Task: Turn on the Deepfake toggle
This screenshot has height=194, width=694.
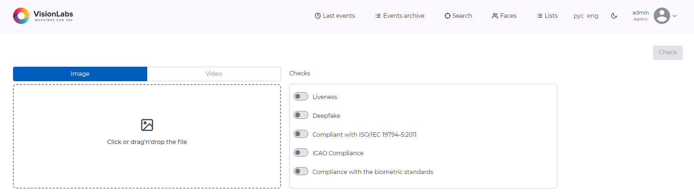Action: pyautogui.click(x=301, y=115)
